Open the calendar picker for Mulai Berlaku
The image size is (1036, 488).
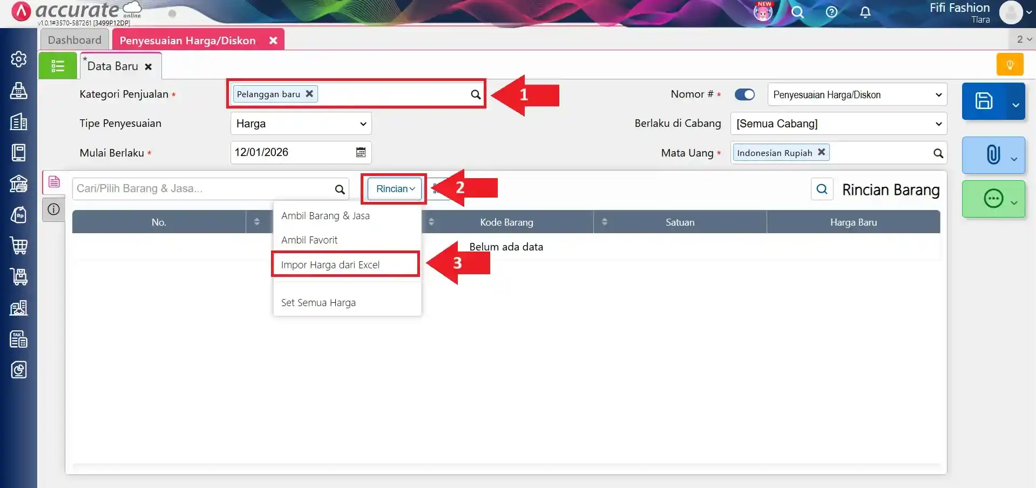(361, 152)
